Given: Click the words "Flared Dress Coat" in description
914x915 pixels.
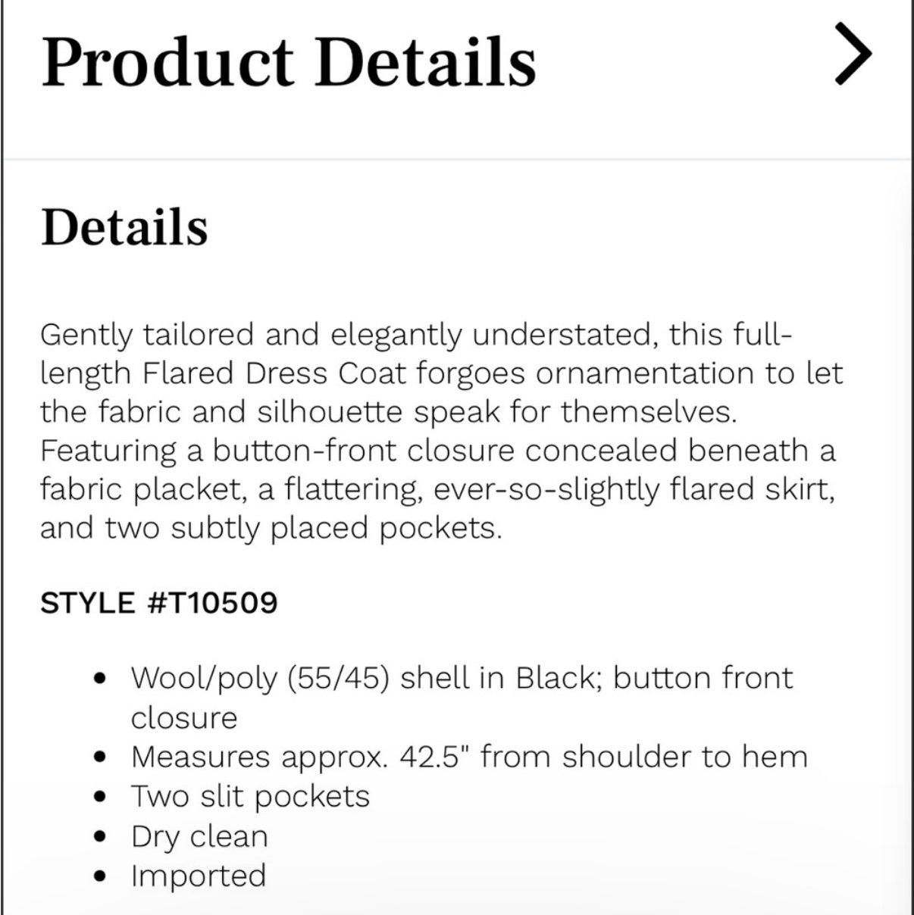Looking at the screenshot, I should point(274,373).
